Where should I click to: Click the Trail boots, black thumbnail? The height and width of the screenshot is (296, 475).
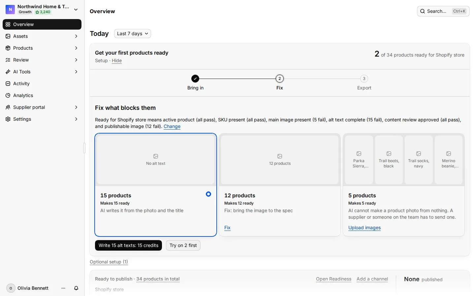(389, 160)
